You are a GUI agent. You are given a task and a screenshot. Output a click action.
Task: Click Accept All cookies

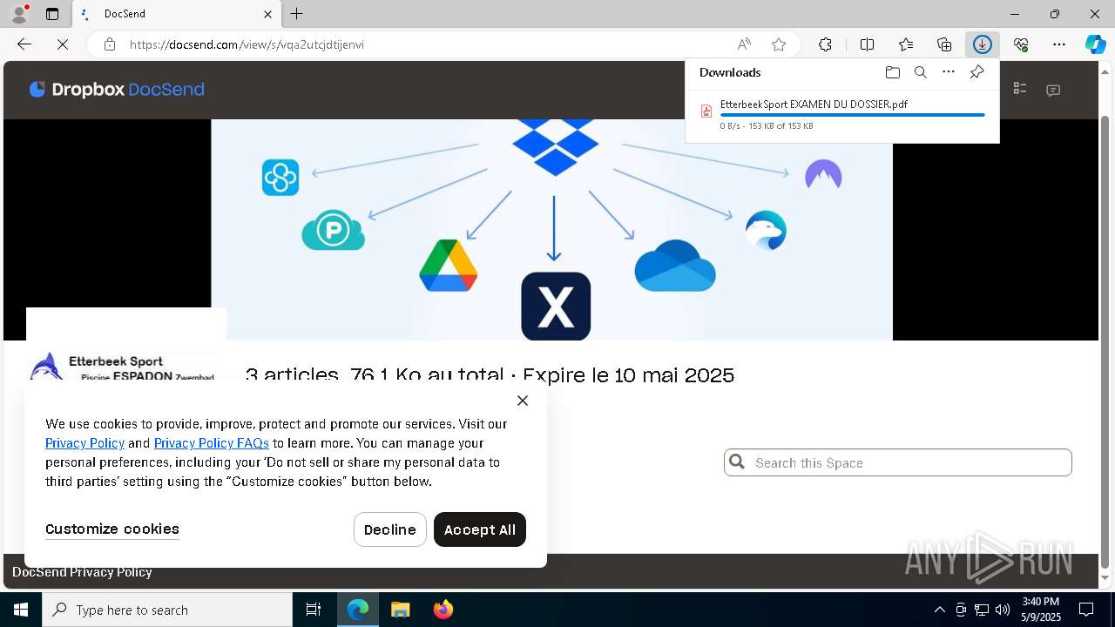pyautogui.click(x=480, y=529)
